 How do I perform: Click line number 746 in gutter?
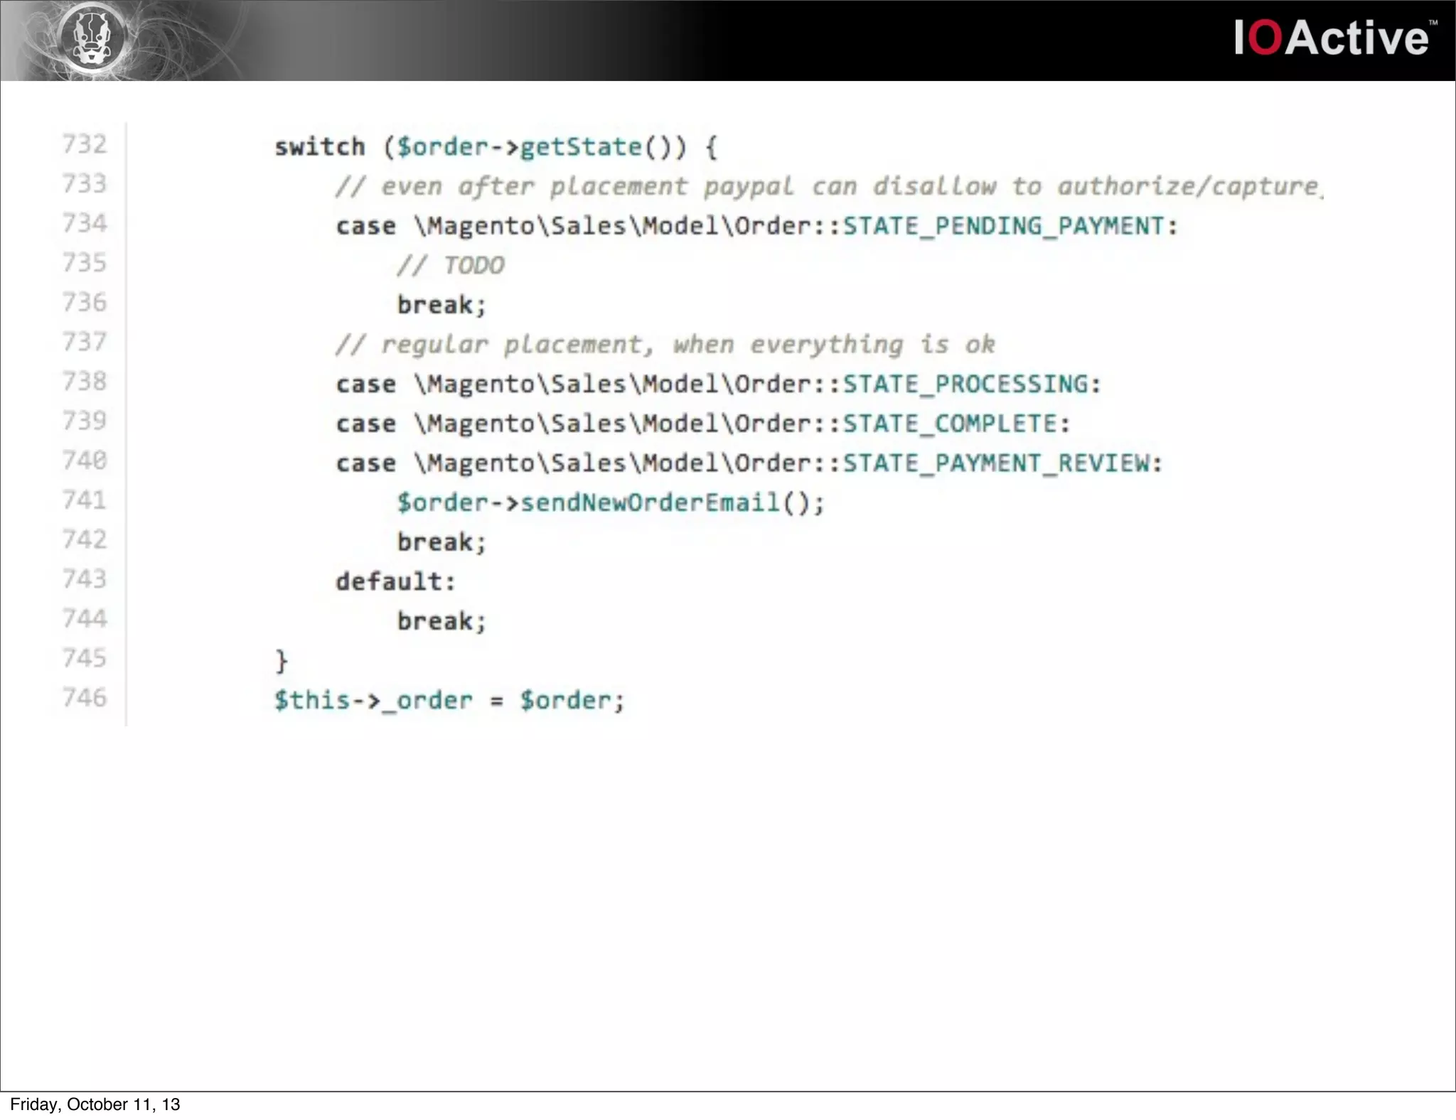point(84,698)
